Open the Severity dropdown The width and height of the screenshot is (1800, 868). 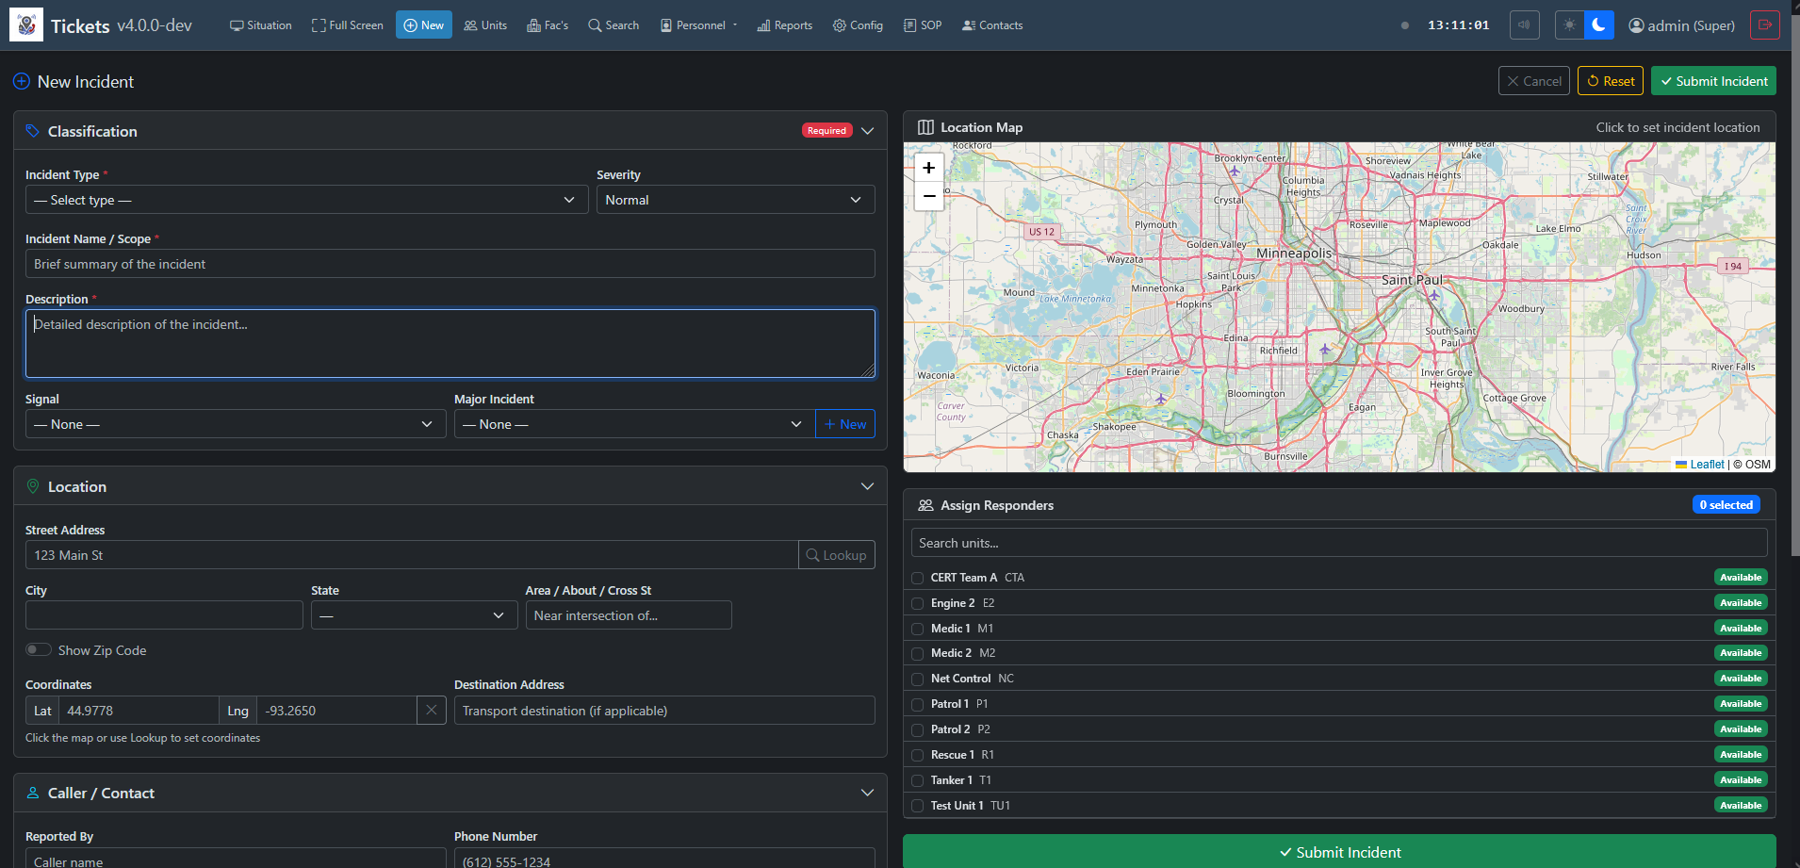point(735,200)
